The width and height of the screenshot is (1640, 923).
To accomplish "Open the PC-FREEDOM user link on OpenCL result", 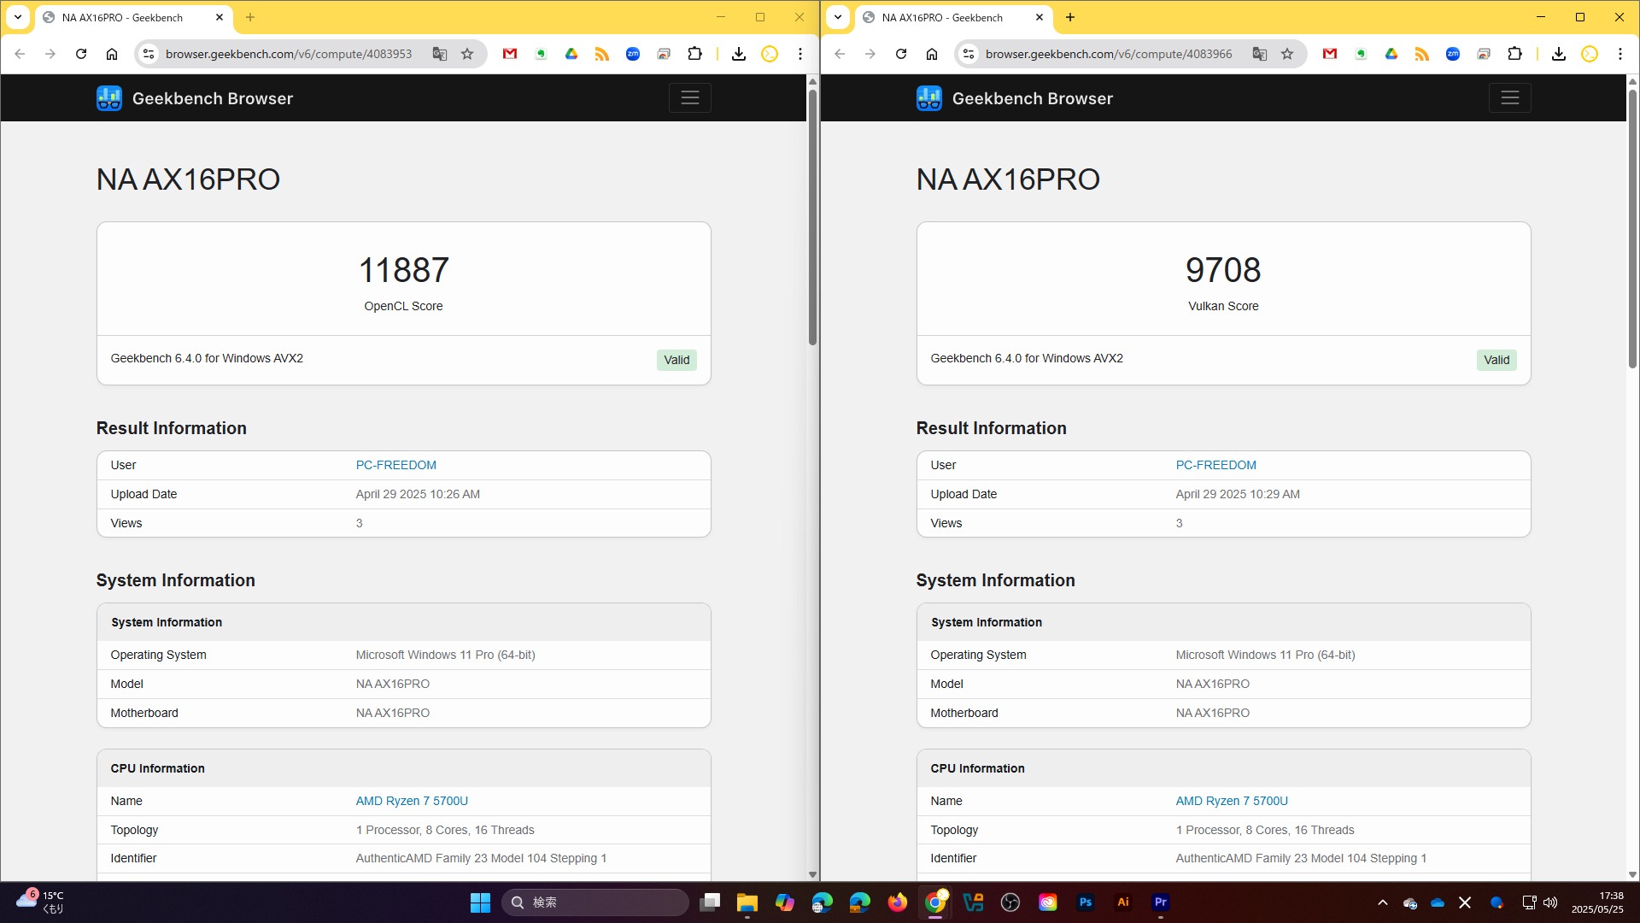I will 395,465.
